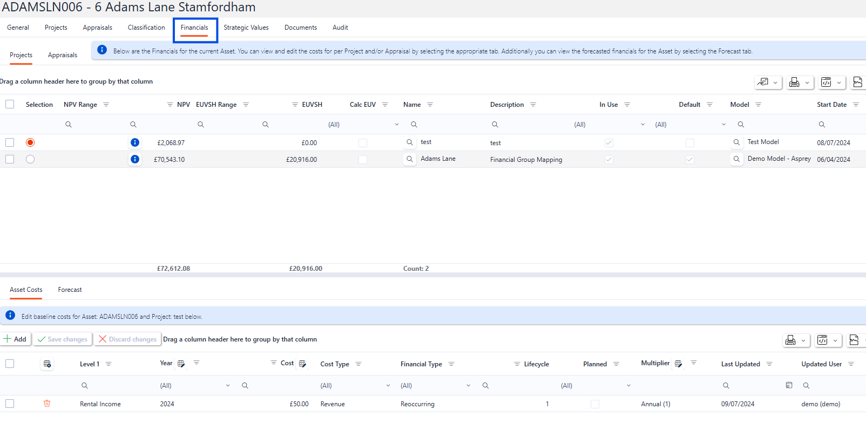The height and width of the screenshot is (444, 866).
Task: Select the Adams Lane project radio button
Action: (30, 159)
